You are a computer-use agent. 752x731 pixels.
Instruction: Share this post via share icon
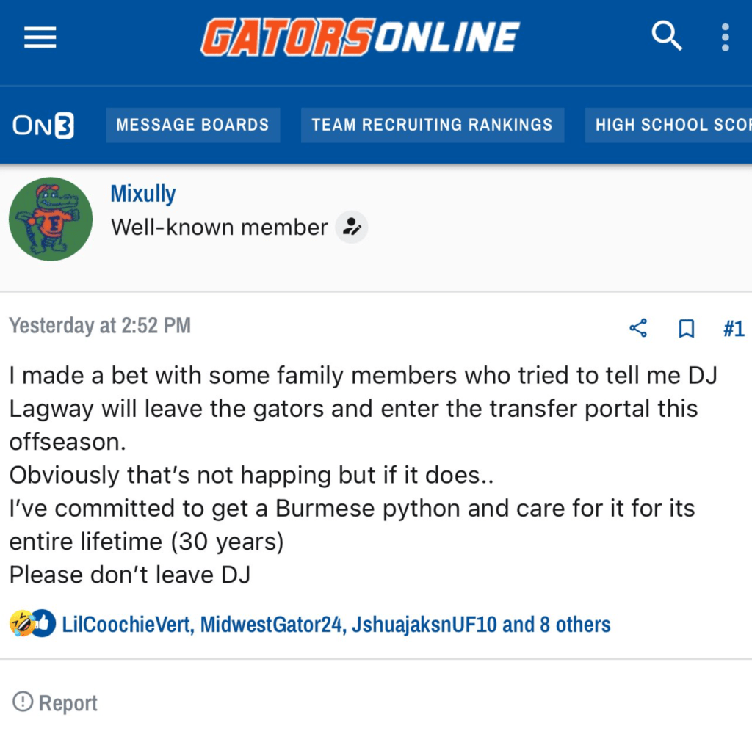coord(638,328)
